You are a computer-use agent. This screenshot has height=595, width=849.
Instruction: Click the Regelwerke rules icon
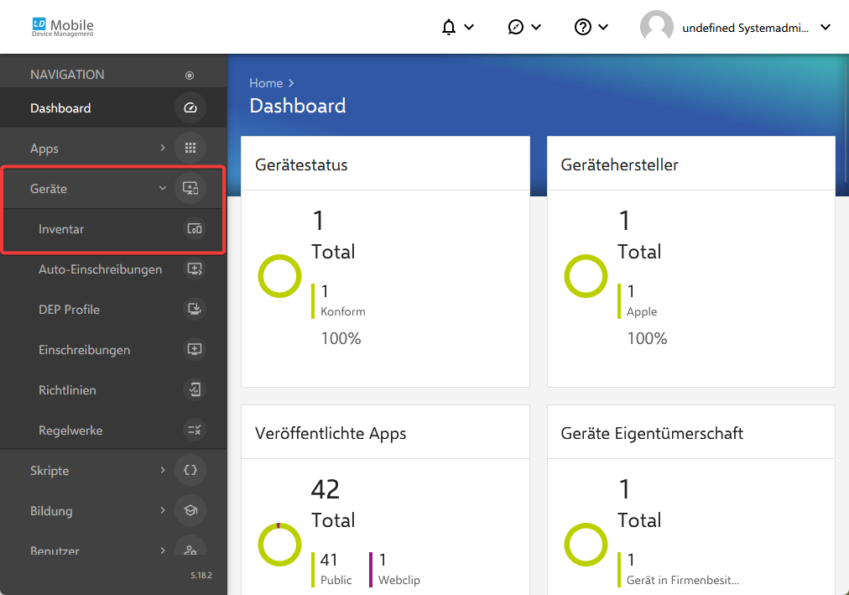pyautogui.click(x=194, y=431)
